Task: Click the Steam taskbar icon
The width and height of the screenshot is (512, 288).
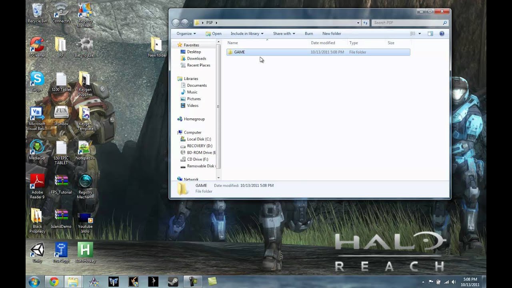Action: (x=173, y=282)
